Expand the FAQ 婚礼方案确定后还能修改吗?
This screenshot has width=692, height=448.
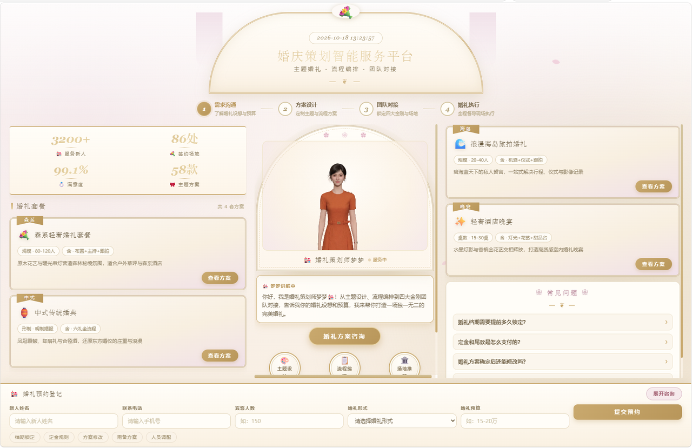tap(563, 362)
